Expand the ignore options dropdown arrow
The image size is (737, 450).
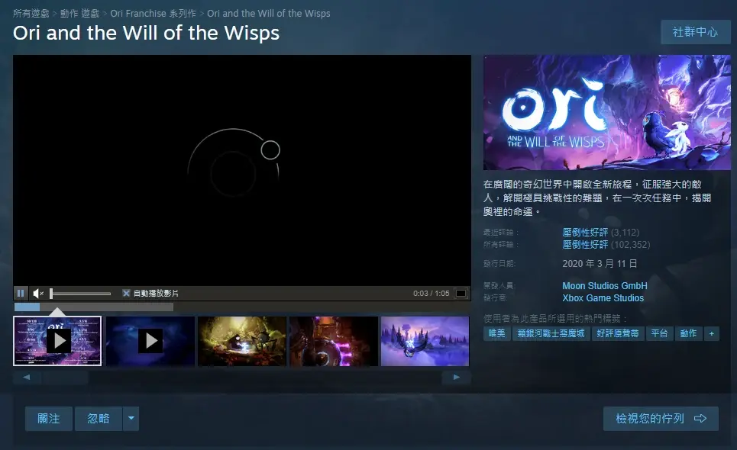[x=131, y=419]
